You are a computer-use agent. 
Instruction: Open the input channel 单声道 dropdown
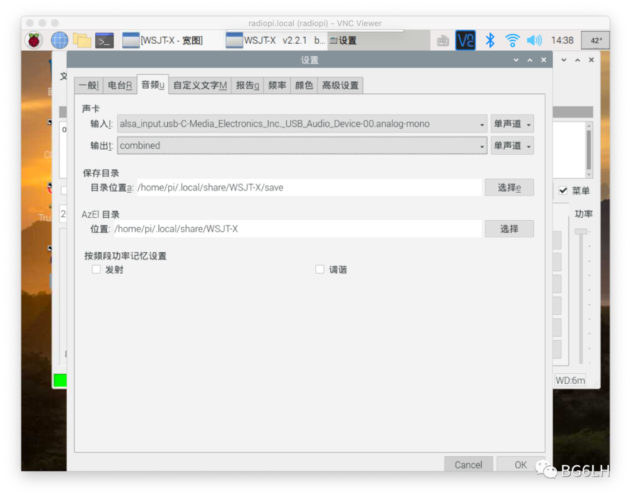pos(512,124)
